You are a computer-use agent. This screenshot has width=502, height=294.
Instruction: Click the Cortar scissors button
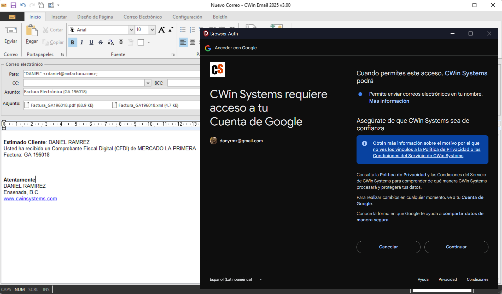tap(53, 30)
